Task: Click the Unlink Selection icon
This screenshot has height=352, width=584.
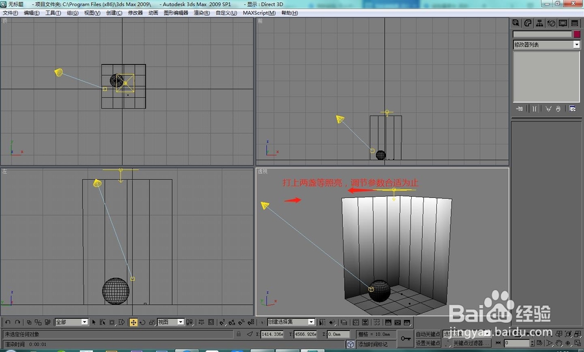Action: click(38, 322)
